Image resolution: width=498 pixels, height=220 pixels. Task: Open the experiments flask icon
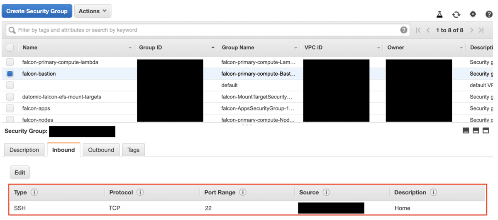pyautogui.click(x=439, y=14)
